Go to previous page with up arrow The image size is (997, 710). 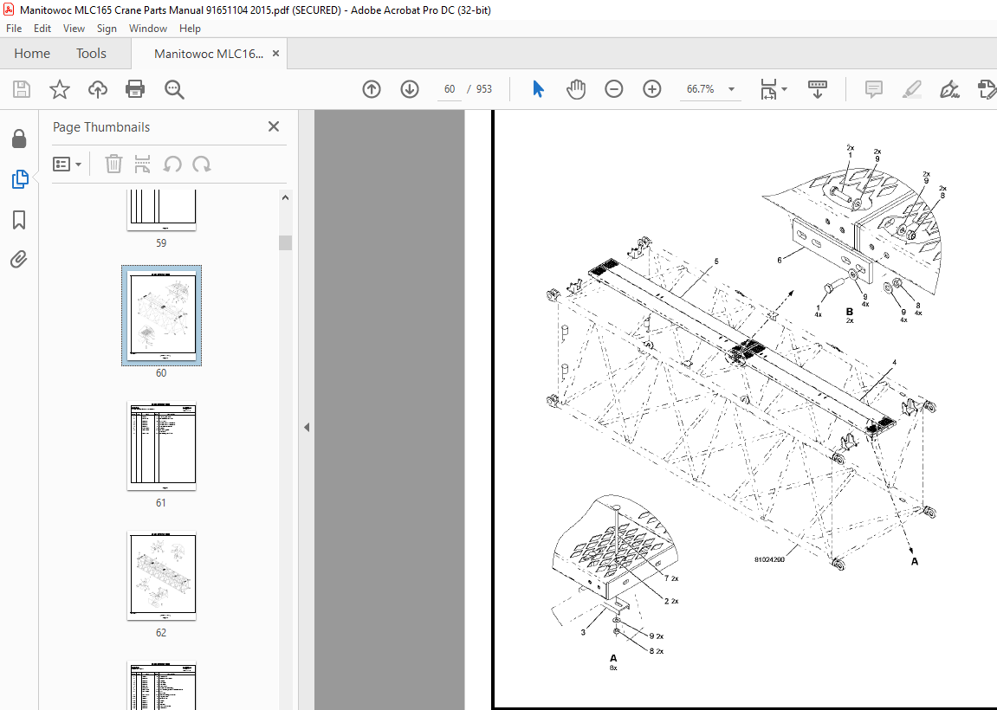372,89
